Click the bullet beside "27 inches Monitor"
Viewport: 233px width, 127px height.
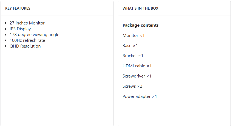pyautogui.click(x=6, y=23)
